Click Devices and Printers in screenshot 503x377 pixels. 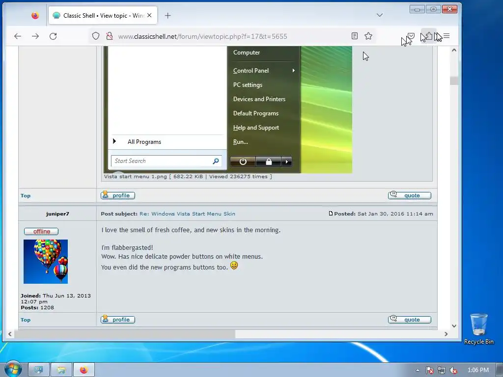click(x=259, y=99)
